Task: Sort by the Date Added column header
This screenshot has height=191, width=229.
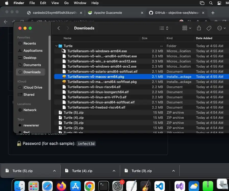Action: pyautogui.click(x=204, y=38)
